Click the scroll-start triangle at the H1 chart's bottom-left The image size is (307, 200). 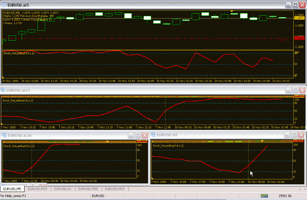[x=152, y=178]
